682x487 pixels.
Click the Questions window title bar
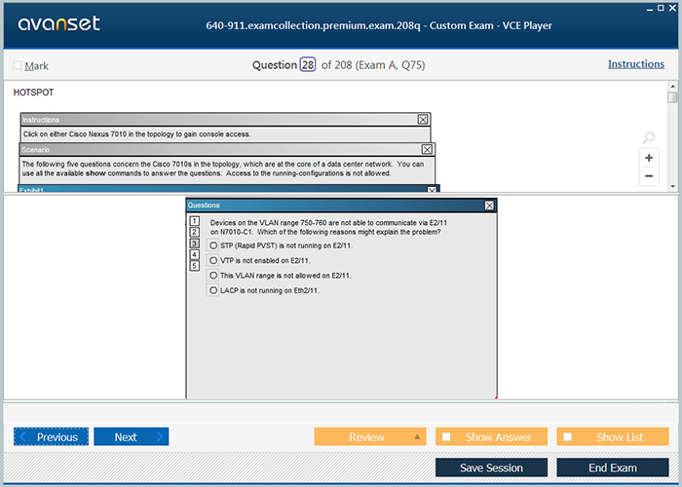(341, 206)
